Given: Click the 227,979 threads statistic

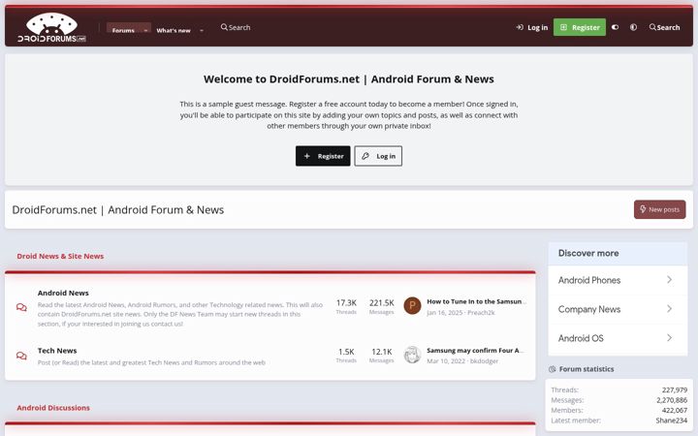Looking at the screenshot, I should pos(675,389).
